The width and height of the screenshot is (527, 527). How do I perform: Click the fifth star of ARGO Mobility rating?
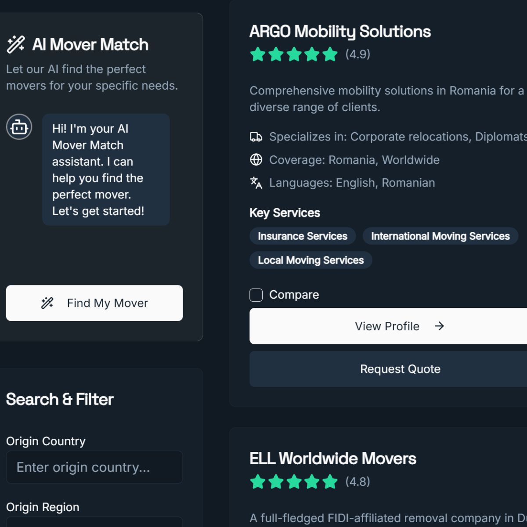tap(330, 54)
